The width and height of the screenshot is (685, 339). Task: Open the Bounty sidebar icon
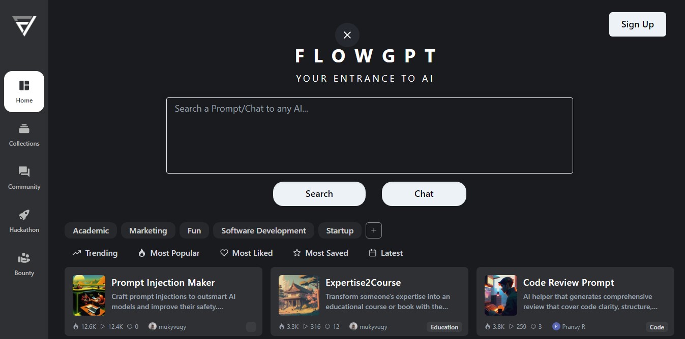point(24,258)
